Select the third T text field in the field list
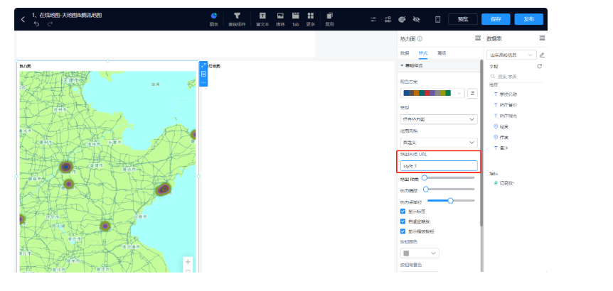The width and height of the screenshot is (613, 291). coord(506,116)
